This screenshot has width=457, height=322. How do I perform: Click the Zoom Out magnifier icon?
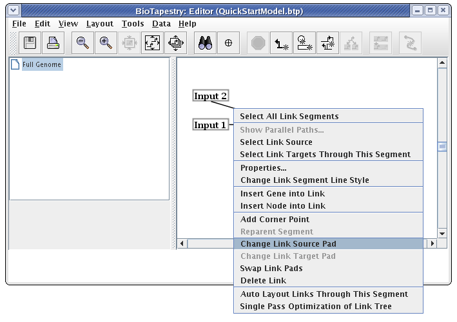point(83,43)
